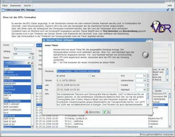Decrease the Nachlauf value
Screen dimensions: 175x137
click(x=148, y=90)
